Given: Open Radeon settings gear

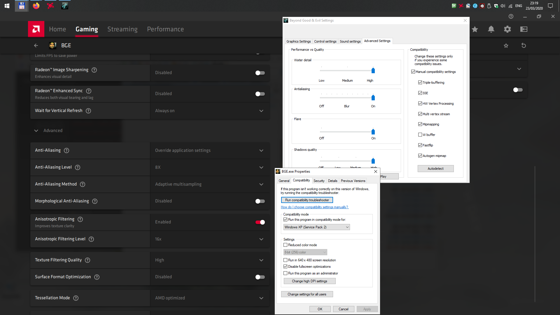Looking at the screenshot, I should tap(508, 29).
